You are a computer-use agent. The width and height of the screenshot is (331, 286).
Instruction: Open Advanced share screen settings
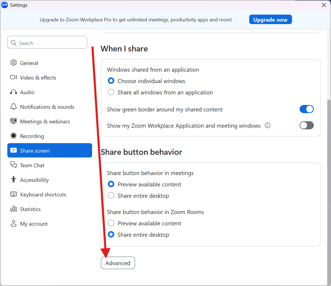(118, 263)
